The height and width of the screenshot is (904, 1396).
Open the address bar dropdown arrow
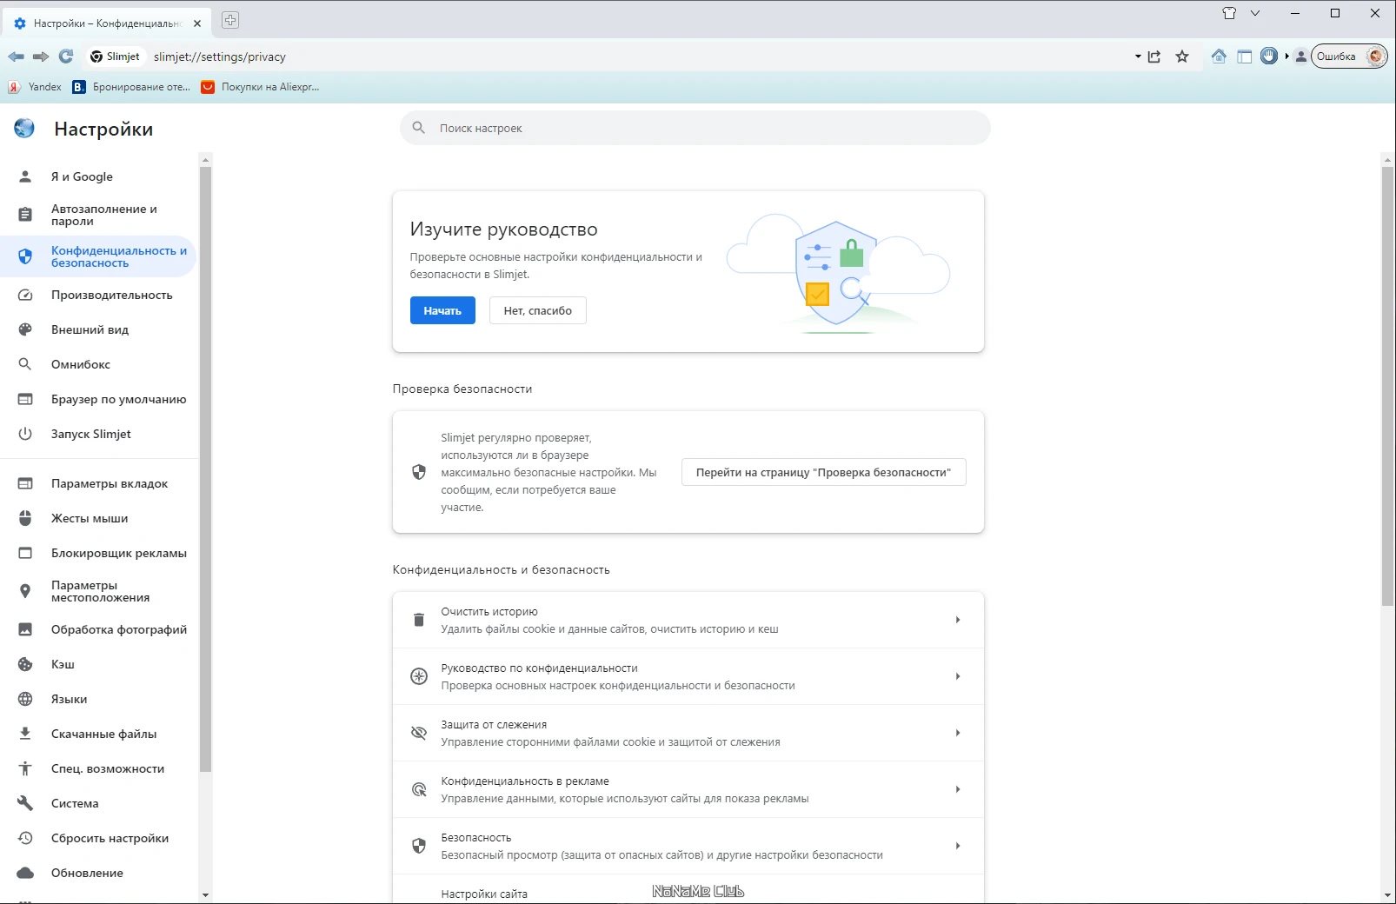click(1138, 56)
